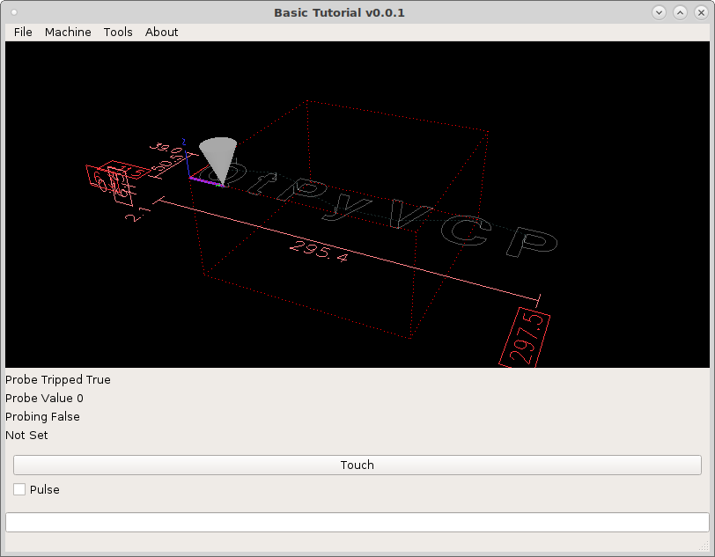Enable the Pulse checkbox
715x557 pixels.
click(19, 489)
